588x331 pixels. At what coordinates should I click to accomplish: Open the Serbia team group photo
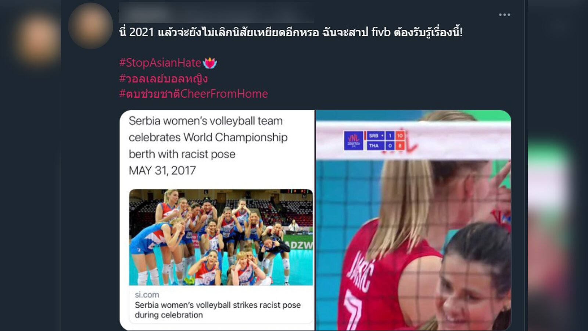click(x=221, y=237)
